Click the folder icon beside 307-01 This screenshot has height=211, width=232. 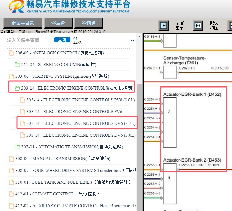pyautogui.click(x=17, y=147)
